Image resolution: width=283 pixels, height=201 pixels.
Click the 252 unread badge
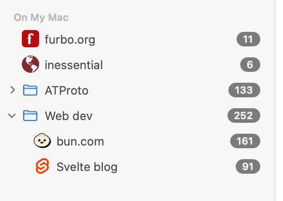point(243,116)
